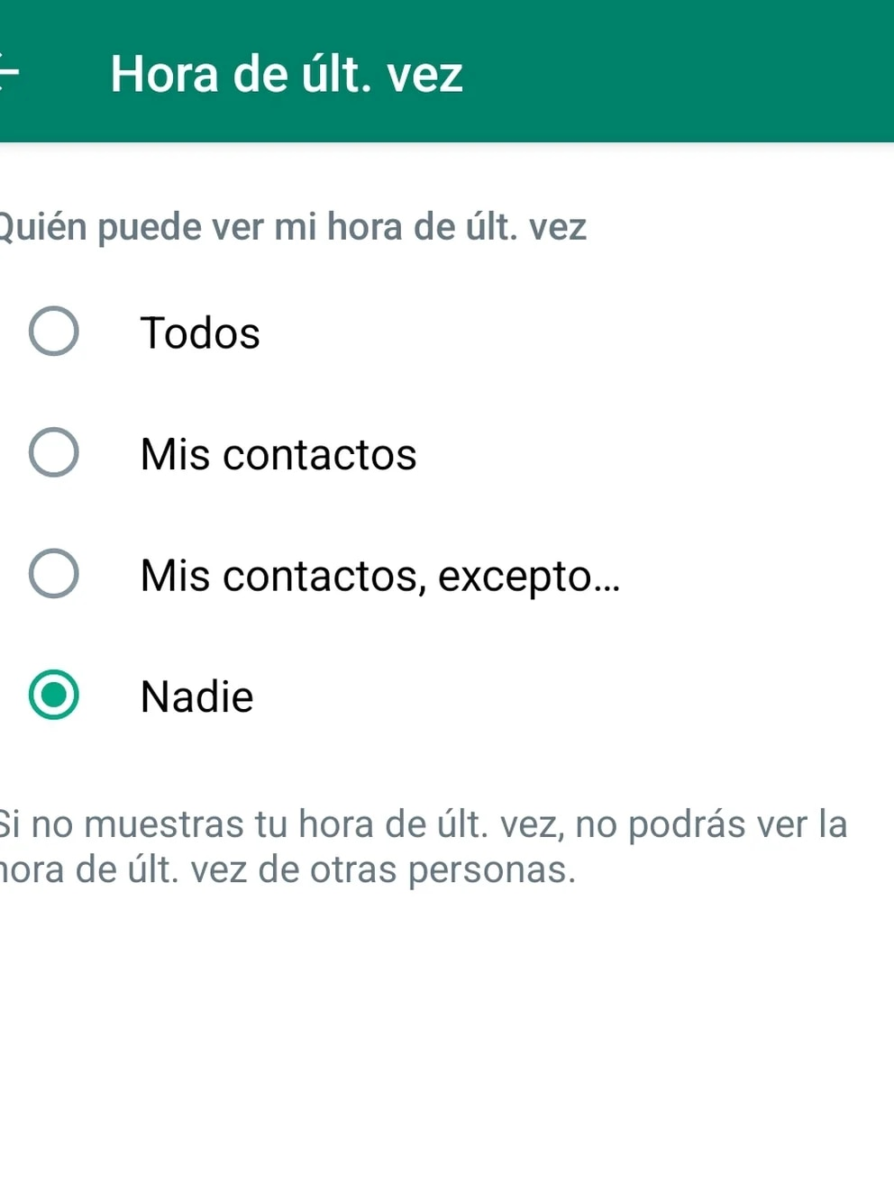The image size is (894, 1192).
Task: Click the word "Mis" in the third option
Action: 175,576
